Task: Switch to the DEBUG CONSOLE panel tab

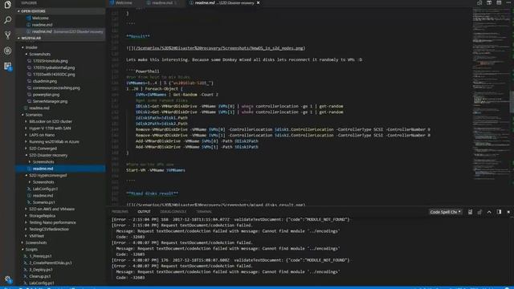Action: click(x=173, y=212)
